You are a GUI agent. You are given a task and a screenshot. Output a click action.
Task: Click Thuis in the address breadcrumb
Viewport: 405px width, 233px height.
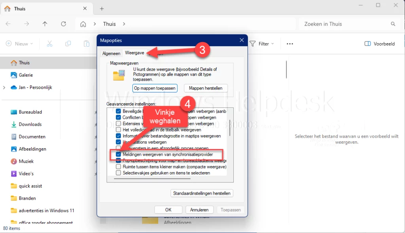109,24
